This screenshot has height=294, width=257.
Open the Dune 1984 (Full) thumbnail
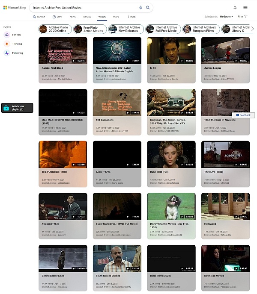[171, 154]
